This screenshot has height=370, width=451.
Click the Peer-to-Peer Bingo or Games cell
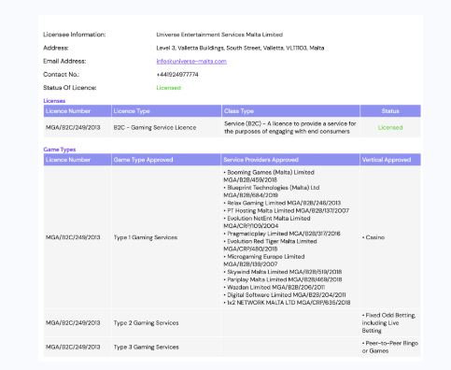[x=390, y=347]
